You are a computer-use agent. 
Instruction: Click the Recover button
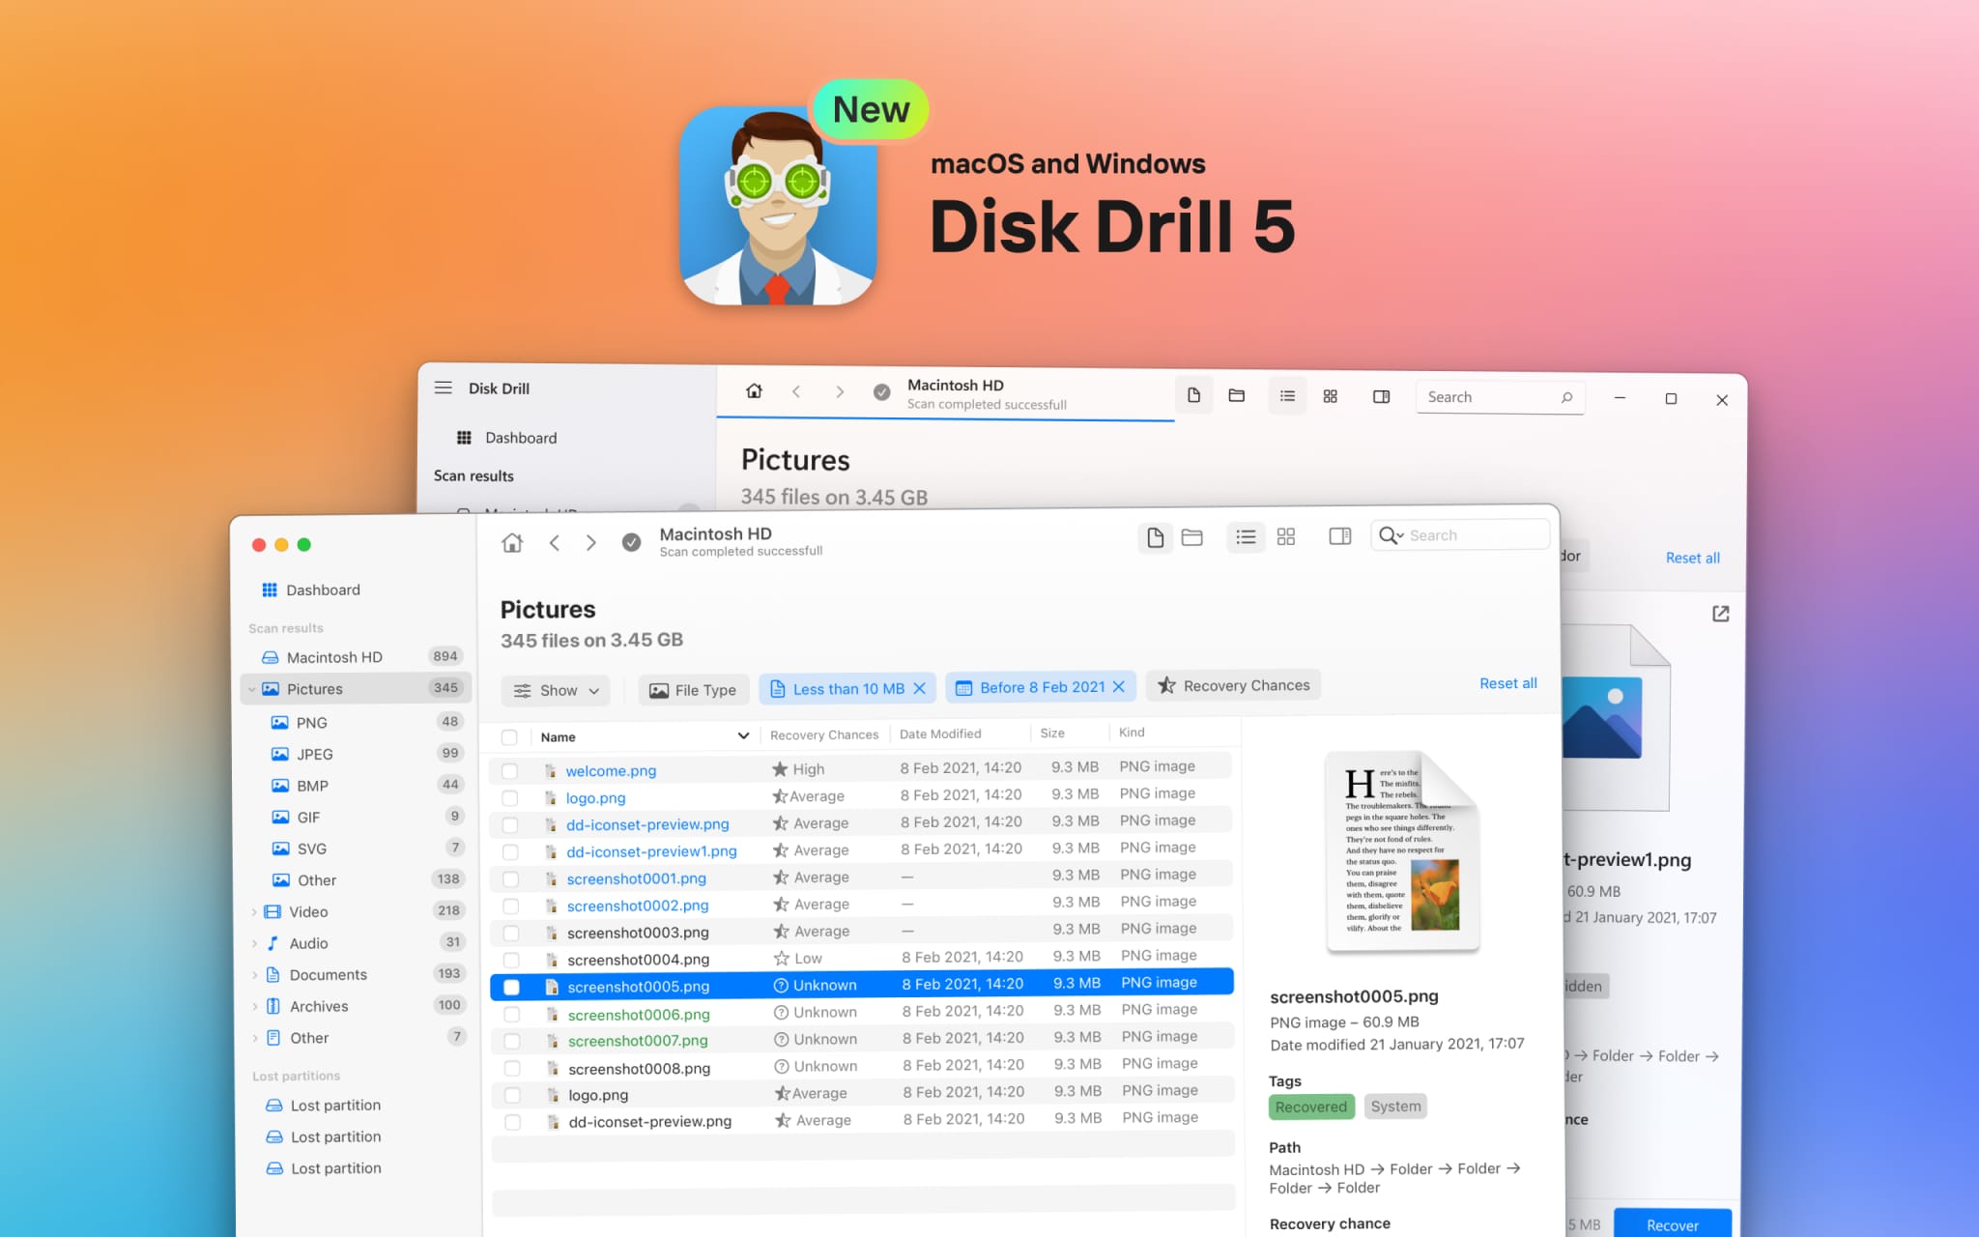click(1672, 1223)
